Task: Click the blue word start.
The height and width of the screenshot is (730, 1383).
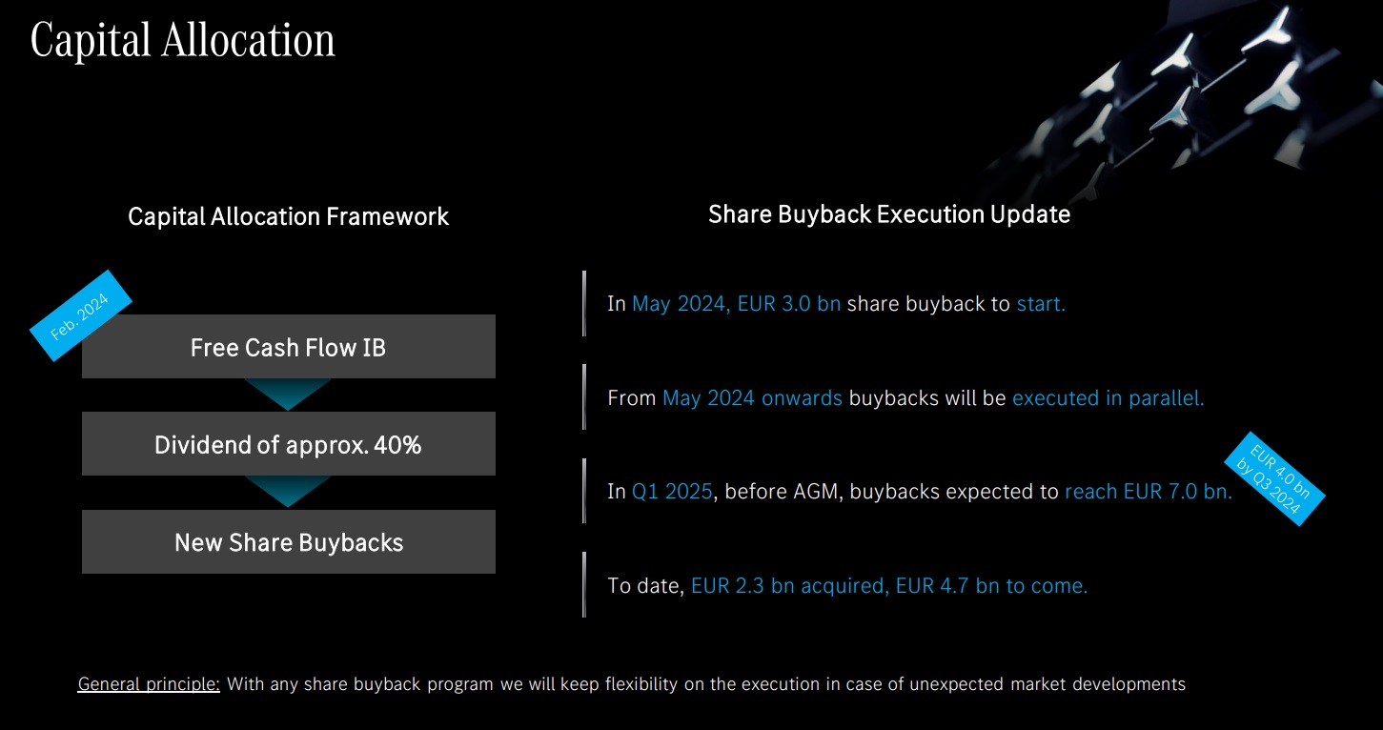Action: [x=1041, y=304]
